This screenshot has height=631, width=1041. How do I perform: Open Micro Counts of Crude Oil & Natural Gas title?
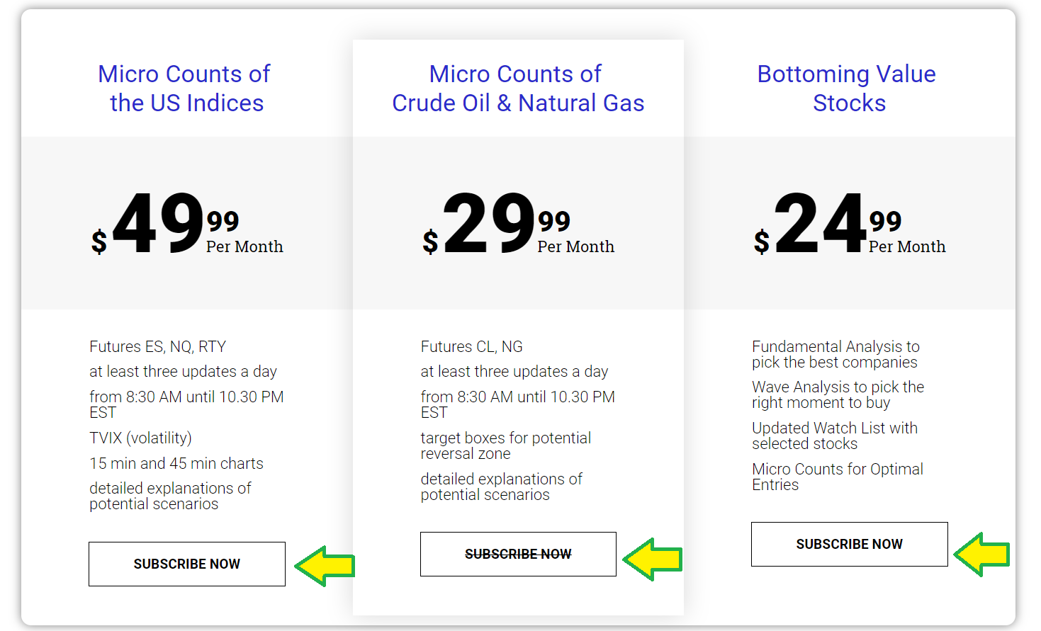coord(518,89)
